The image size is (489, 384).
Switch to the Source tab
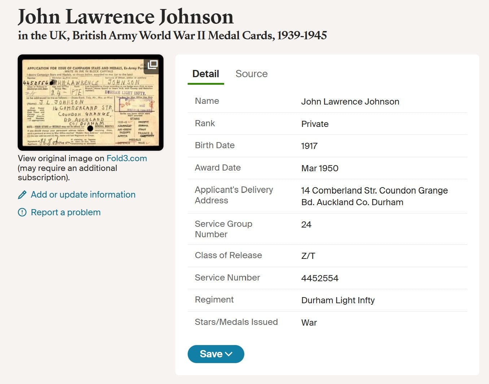pyautogui.click(x=252, y=74)
